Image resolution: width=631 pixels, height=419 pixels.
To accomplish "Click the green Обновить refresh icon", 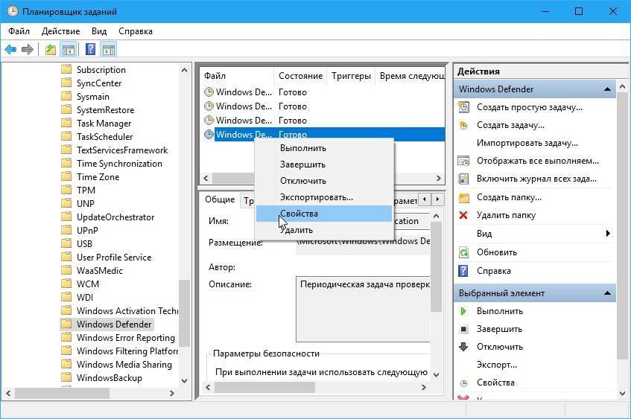I will coord(463,252).
